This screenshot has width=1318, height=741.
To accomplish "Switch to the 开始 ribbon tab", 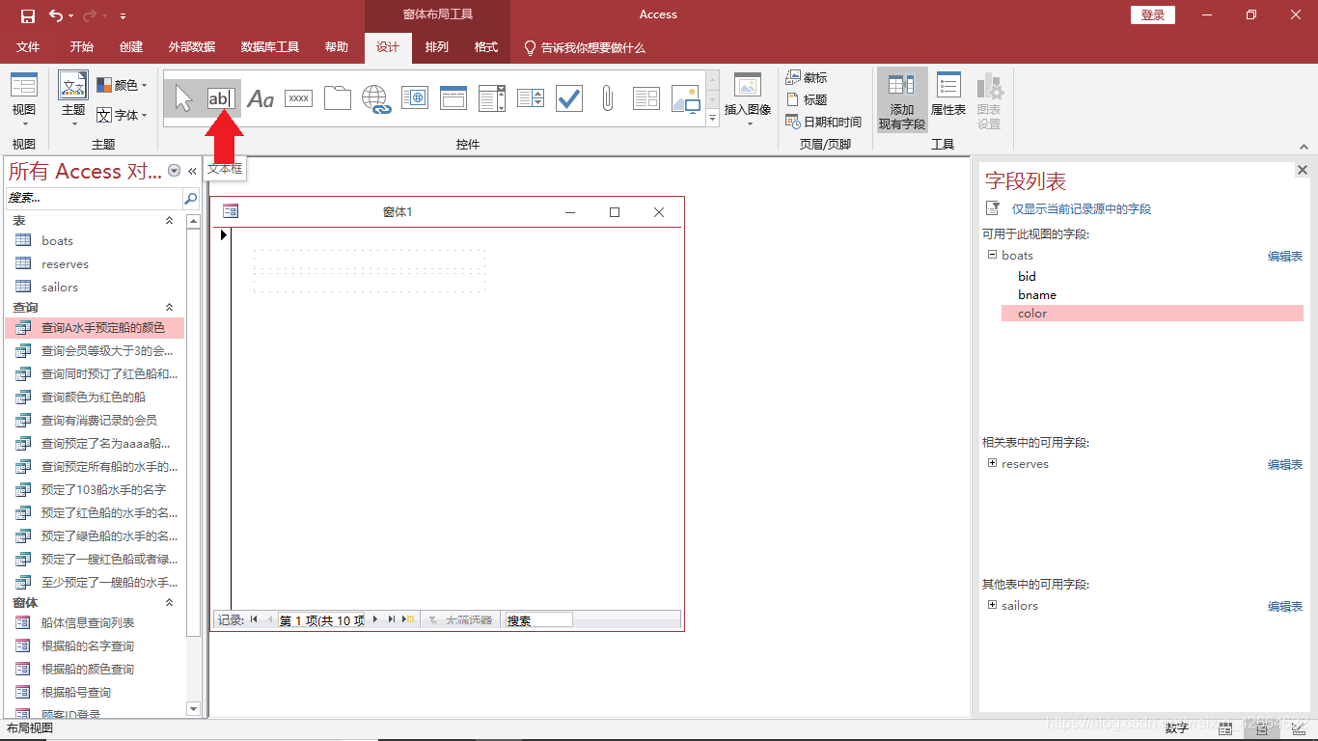I will click(x=82, y=47).
